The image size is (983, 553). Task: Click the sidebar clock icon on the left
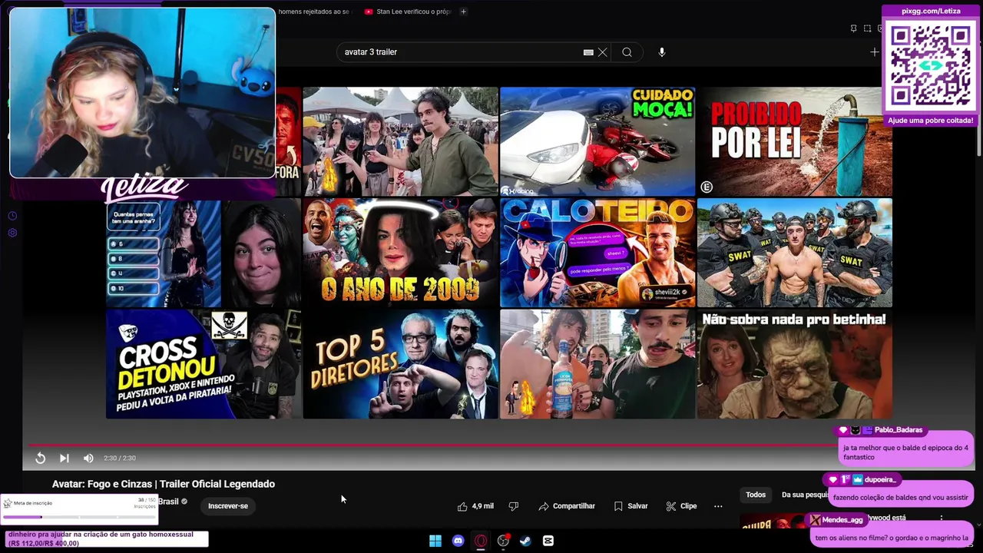click(x=12, y=216)
